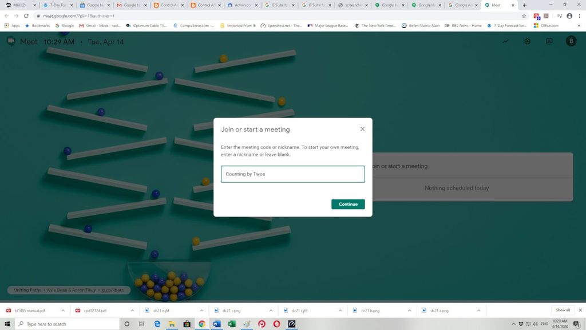Click the meeting code input field
This screenshot has width=586, height=330.
click(293, 174)
